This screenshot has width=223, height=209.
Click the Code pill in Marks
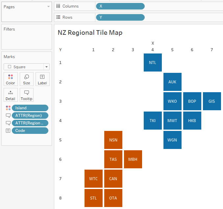[30, 131]
